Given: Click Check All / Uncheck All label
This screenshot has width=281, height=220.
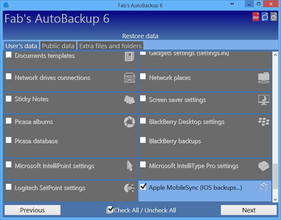Looking at the screenshot, I should pos(145,210).
